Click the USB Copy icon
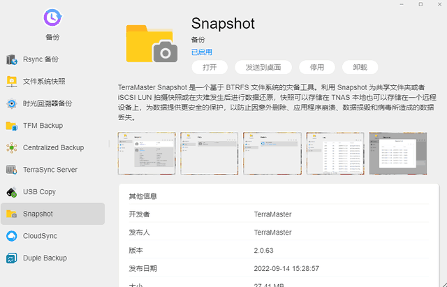The width and height of the screenshot is (447, 287). pos(11,192)
